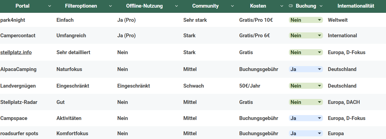Open the AlpacaCamping Buchung Ja dropdown

(x=319, y=69)
